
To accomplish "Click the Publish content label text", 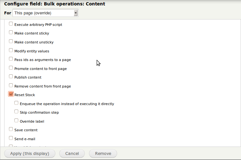I will [x=28, y=77].
